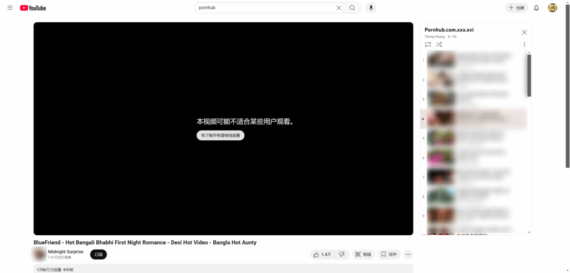Toggle playlist shuffle

coord(439,44)
